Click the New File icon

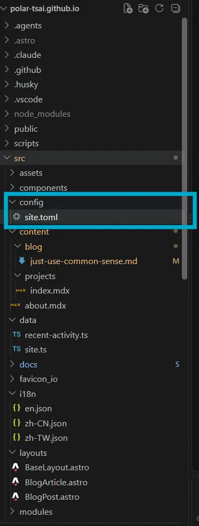128,9
